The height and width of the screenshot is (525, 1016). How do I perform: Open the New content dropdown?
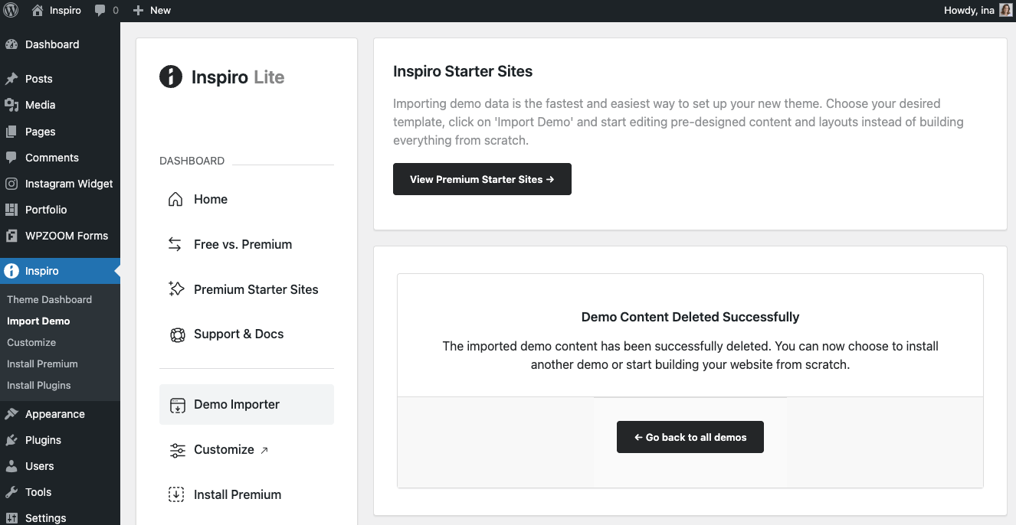coord(152,11)
